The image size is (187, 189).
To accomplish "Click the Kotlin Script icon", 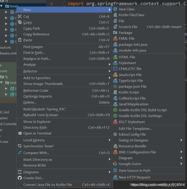I will pyautogui.click(x=115, y=92).
